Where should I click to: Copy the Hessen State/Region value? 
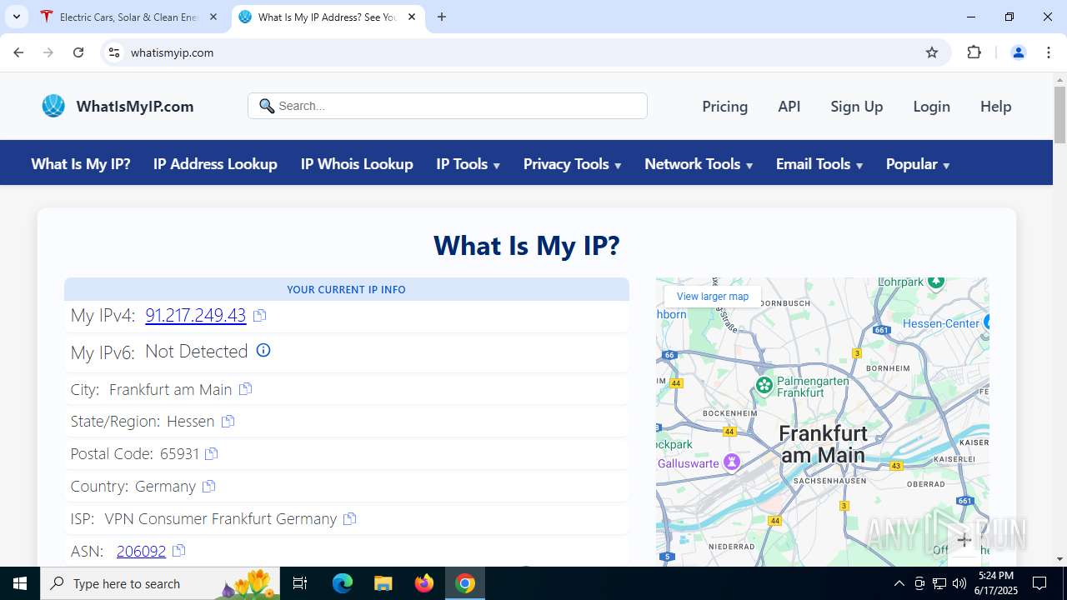pos(228,422)
